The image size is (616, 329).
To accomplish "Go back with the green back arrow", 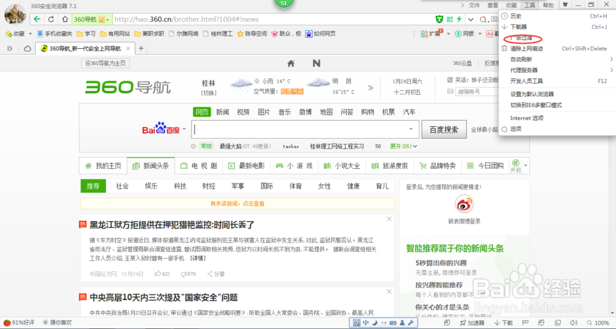I will coord(37,19).
